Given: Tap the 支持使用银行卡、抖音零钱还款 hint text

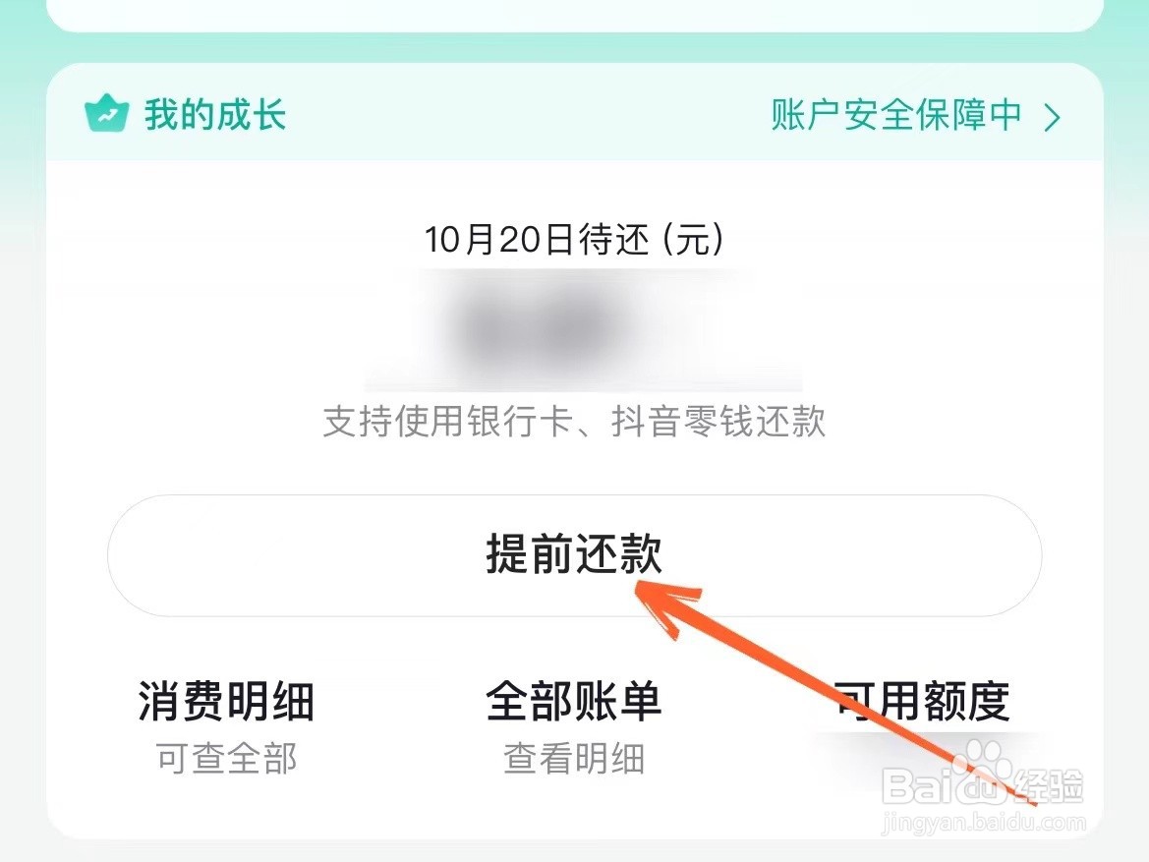Looking at the screenshot, I should tap(574, 422).
